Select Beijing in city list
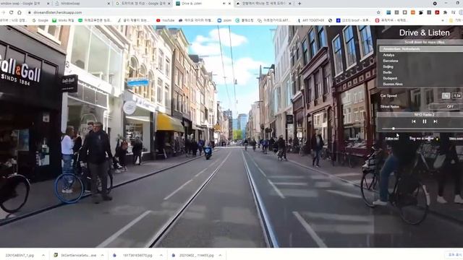The height and width of the screenshot is (260, 463). click(388, 66)
